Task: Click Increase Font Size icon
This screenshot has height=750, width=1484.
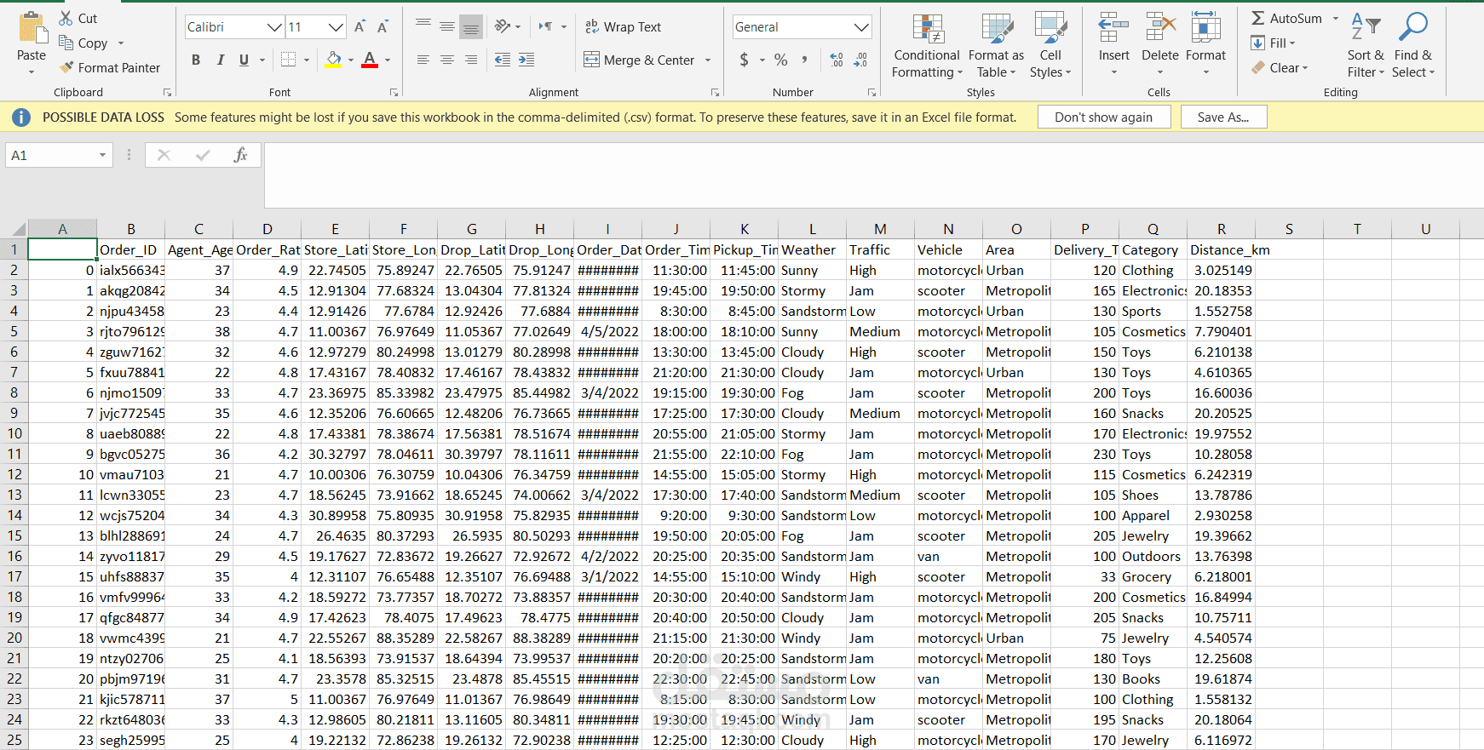Action: 359,27
